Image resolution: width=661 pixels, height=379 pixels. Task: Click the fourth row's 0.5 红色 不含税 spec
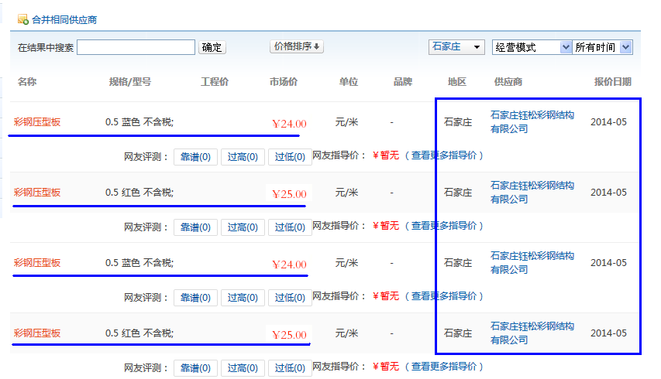tap(139, 333)
